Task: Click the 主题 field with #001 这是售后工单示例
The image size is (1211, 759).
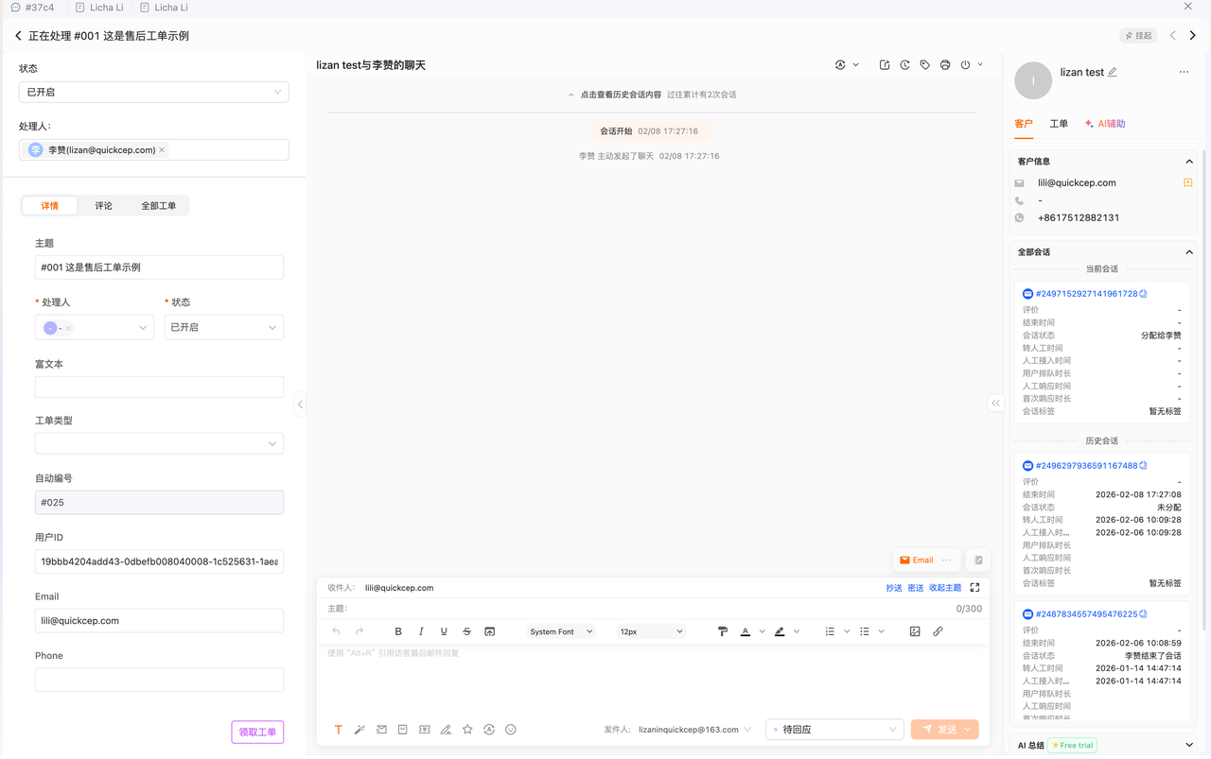Action: (159, 267)
